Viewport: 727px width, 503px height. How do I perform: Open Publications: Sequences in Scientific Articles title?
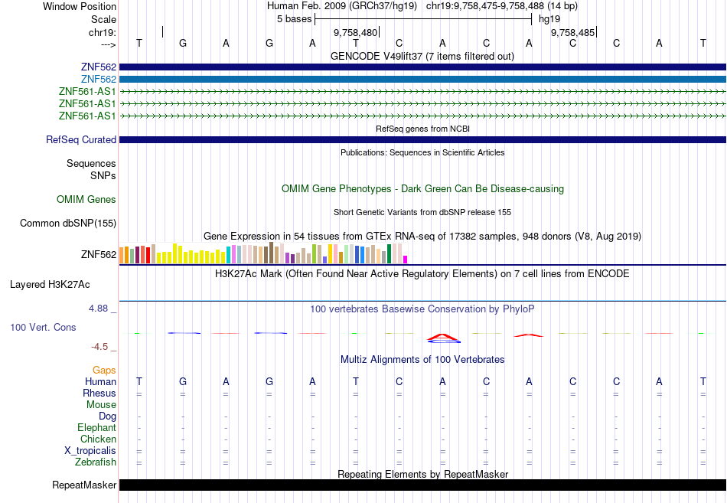(422, 152)
